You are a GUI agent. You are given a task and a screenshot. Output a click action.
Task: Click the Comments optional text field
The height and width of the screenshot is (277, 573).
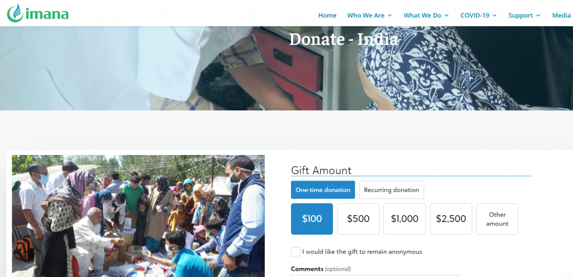375,276
